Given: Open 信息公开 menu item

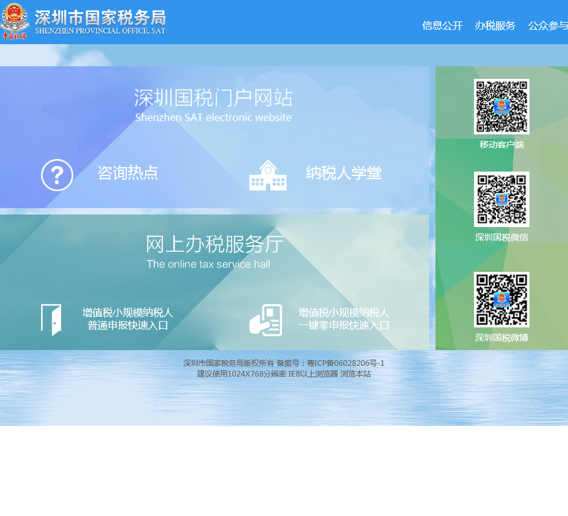Looking at the screenshot, I should [442, 26].
